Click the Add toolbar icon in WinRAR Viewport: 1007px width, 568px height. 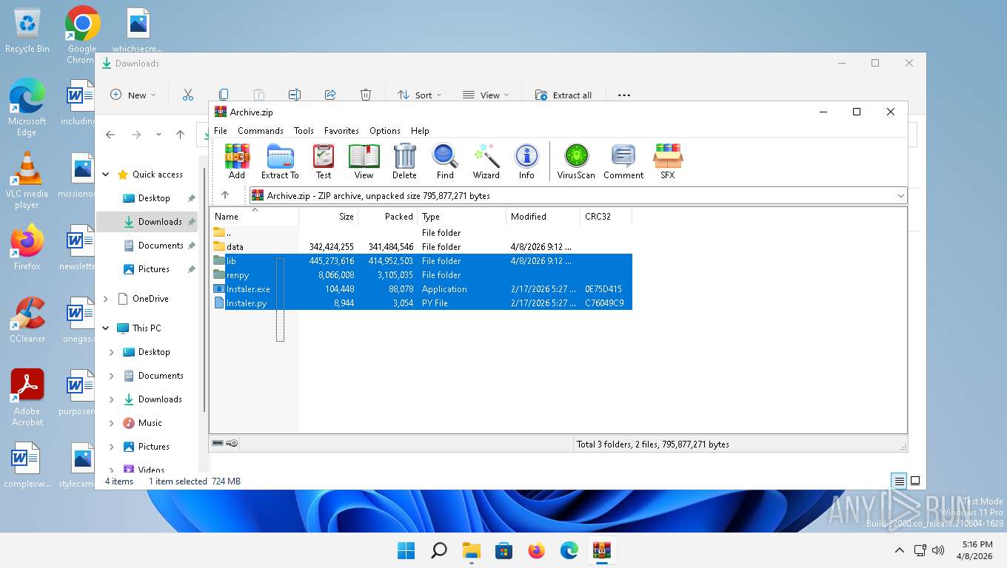(237, 161)
